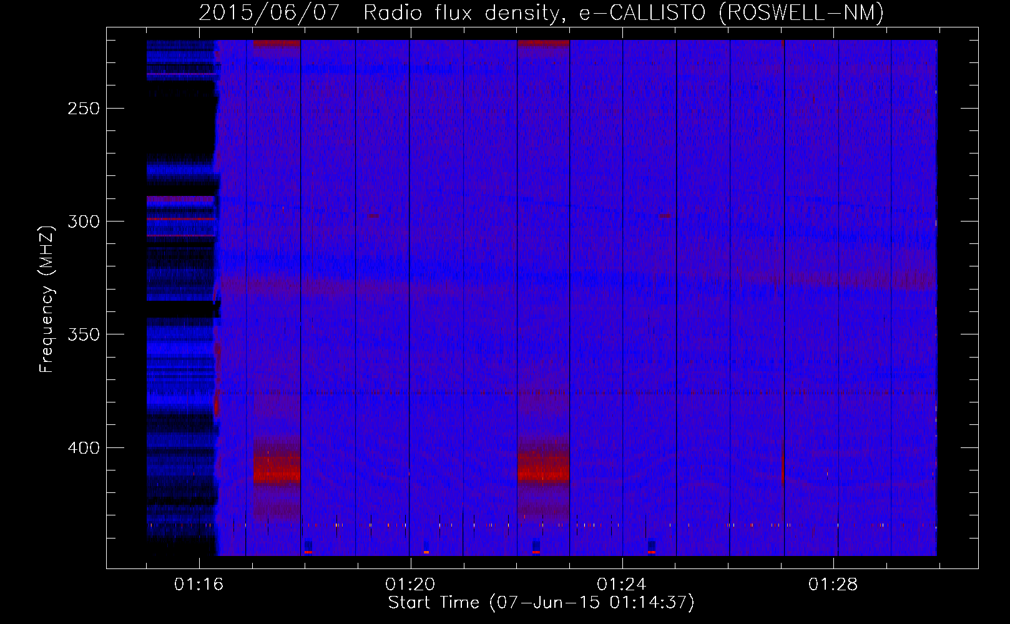
Task: Click the 350 frequency tick label
Action: [84, 335]
